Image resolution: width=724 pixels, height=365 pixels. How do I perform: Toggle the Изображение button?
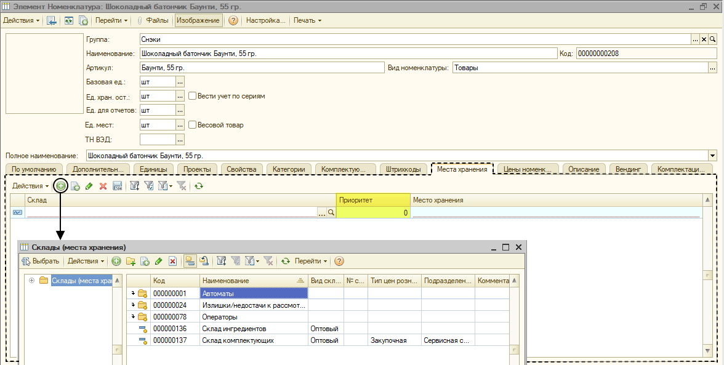(198, 20)
